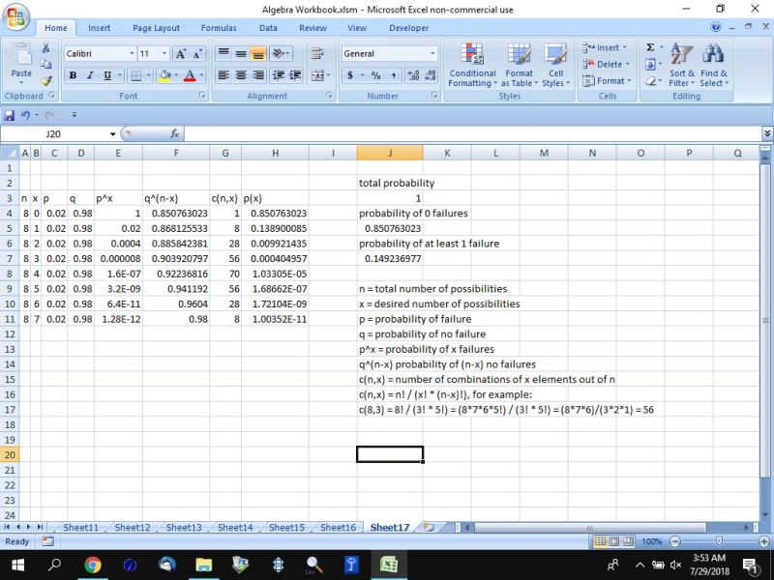Viewport: 774px width, 580px height.
Task: Select column J header
Action: (390, 153)
